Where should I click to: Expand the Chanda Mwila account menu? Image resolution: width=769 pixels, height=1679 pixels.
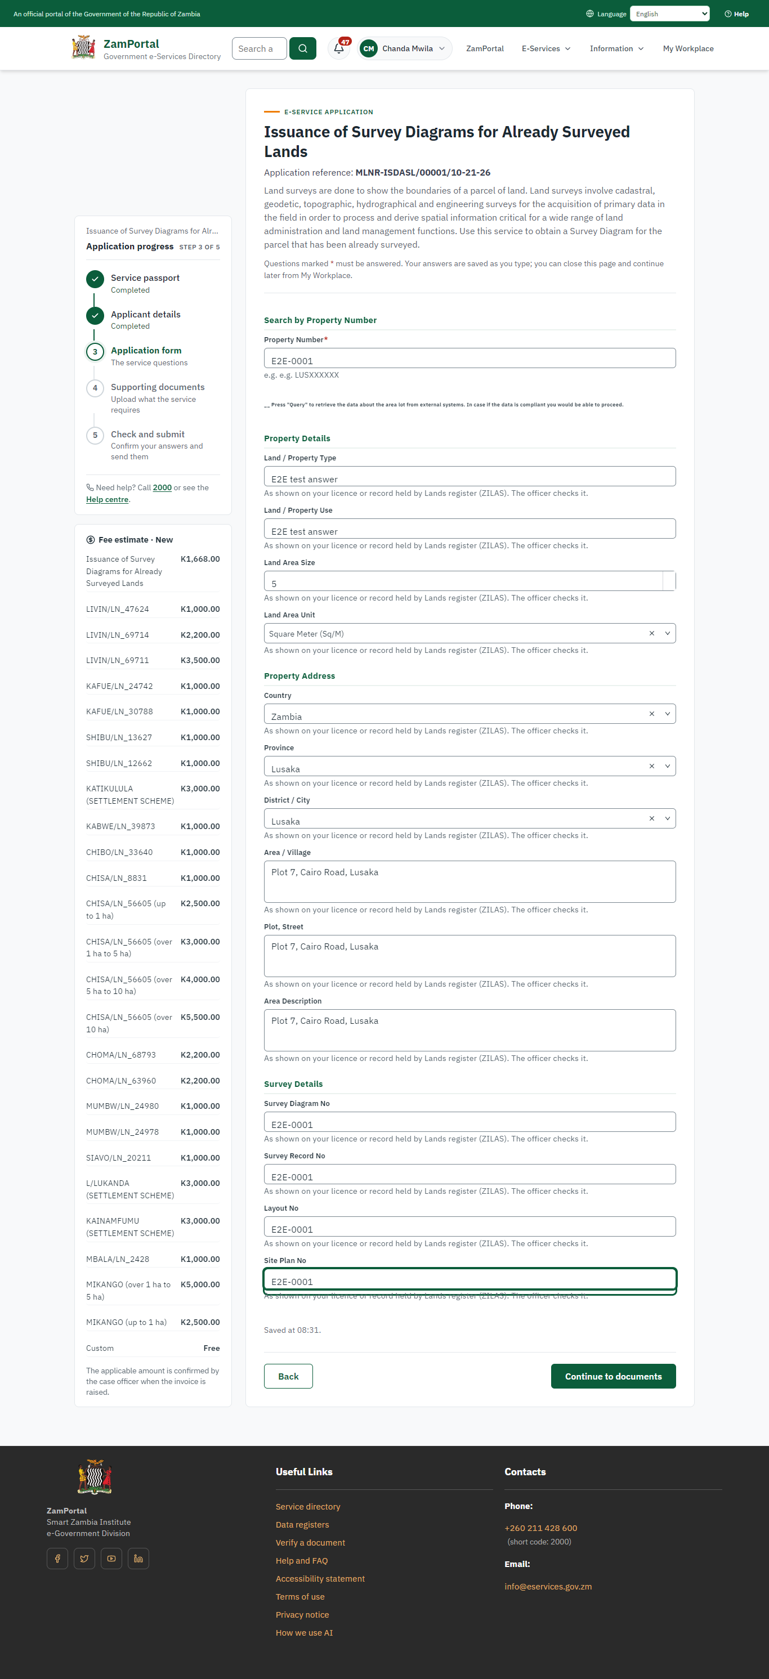tap(405, 48)
